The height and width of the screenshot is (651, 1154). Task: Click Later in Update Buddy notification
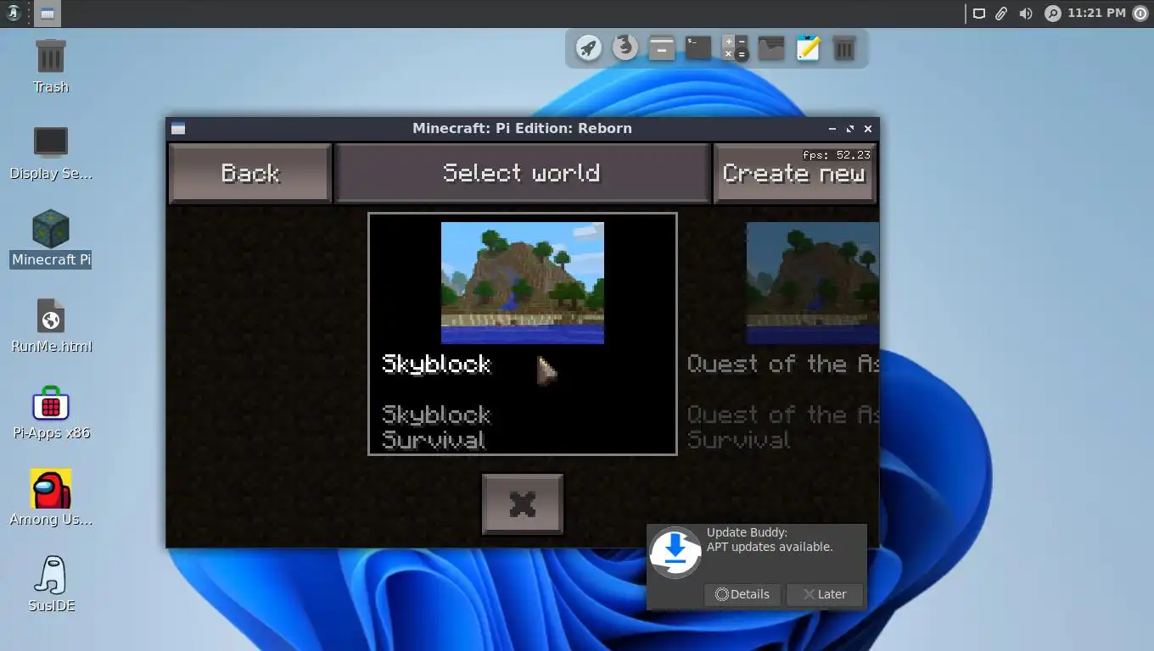click(825, 594)
